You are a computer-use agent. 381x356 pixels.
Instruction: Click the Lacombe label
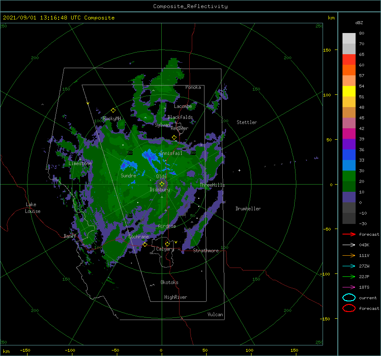[x=183, y=106]
